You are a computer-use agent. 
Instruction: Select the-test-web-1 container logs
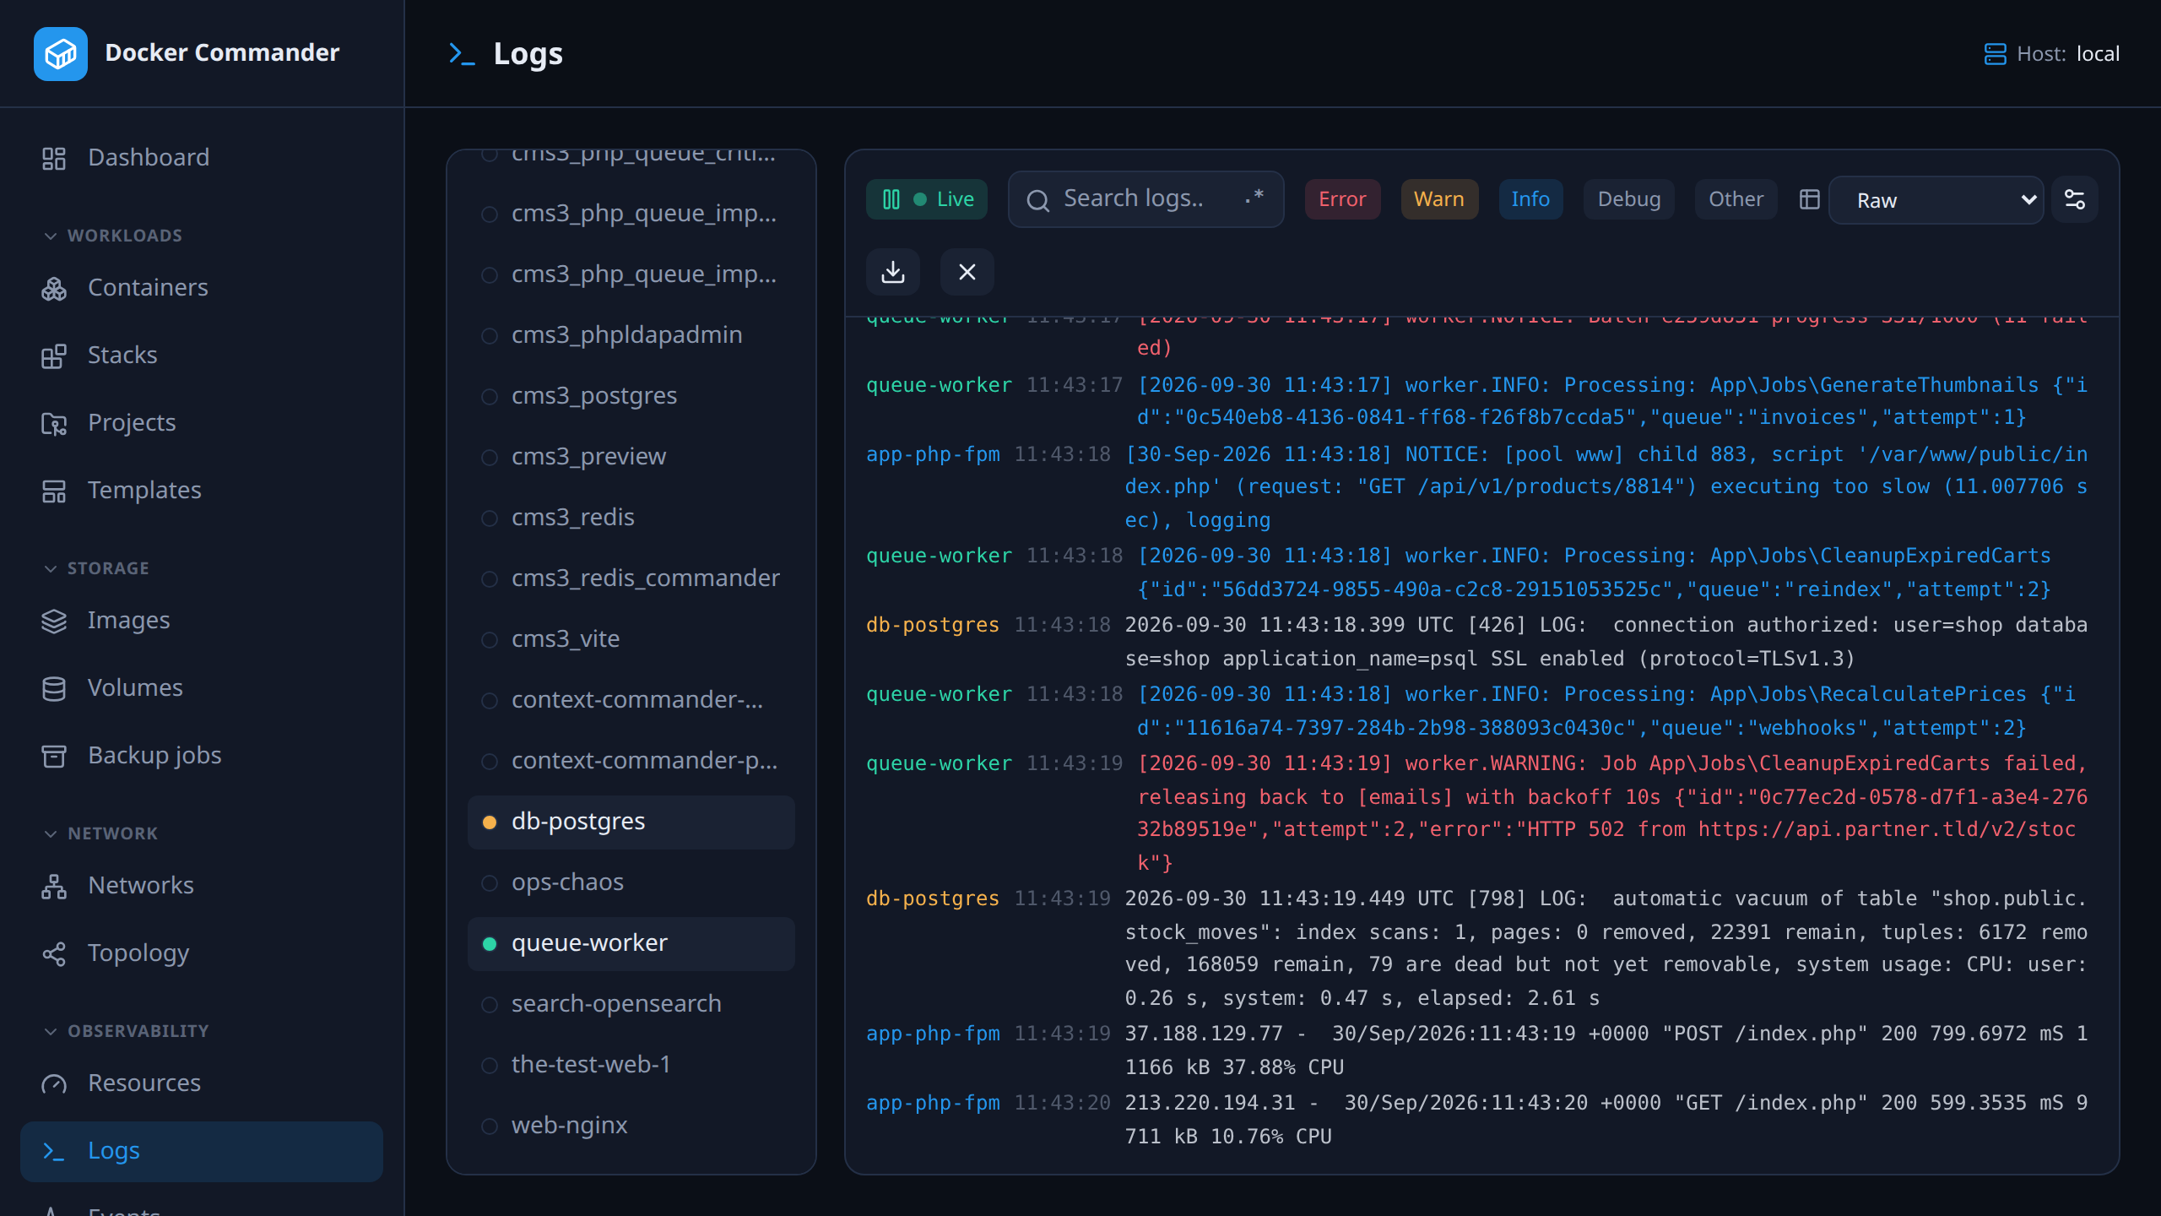tap(631, 1065)
